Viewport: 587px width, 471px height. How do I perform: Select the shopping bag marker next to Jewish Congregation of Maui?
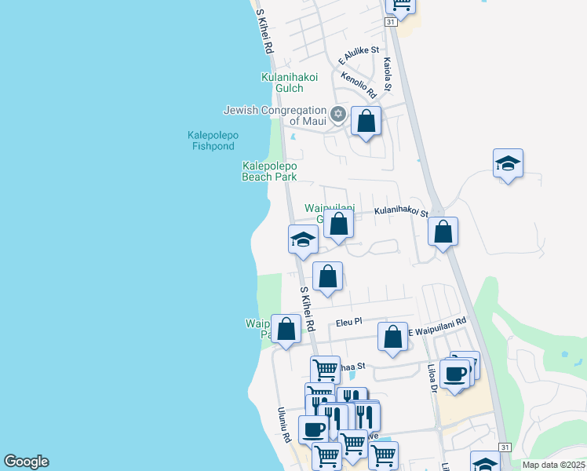[x=366, y=123]
